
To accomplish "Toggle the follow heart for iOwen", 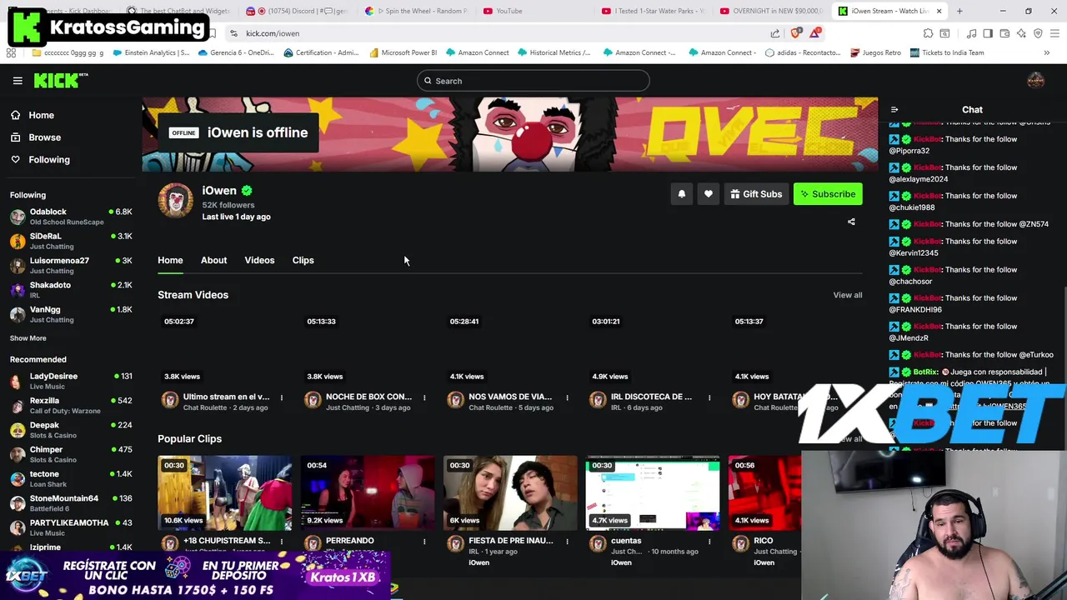I will pyautogui.click(x=709, y=194).
